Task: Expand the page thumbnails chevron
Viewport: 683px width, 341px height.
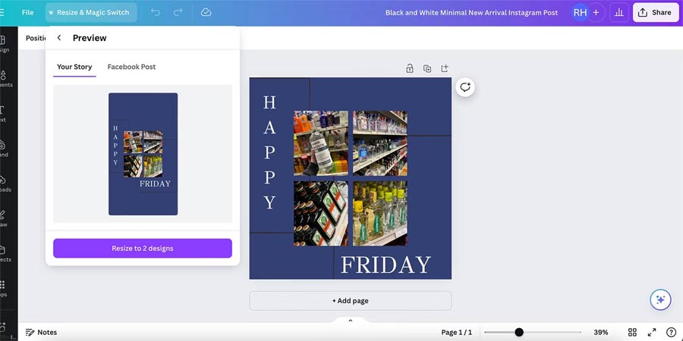Action: pyautogui.click(x=350, y=321)
